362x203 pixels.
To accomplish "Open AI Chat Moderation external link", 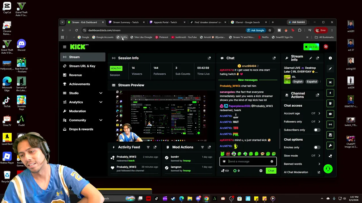I will pos(319,172).
